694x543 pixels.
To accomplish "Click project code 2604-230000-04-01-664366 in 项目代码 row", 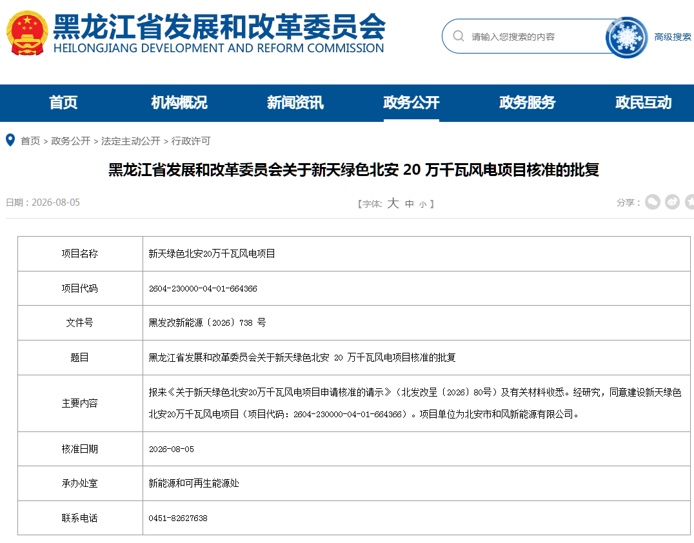I will tap(203, 288).
